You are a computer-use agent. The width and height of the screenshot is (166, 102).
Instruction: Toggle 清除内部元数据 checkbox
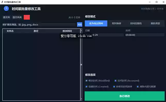138,87
